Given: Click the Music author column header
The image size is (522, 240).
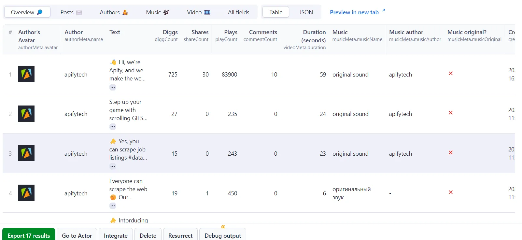Looking at the screenshot, I should 415,35.
